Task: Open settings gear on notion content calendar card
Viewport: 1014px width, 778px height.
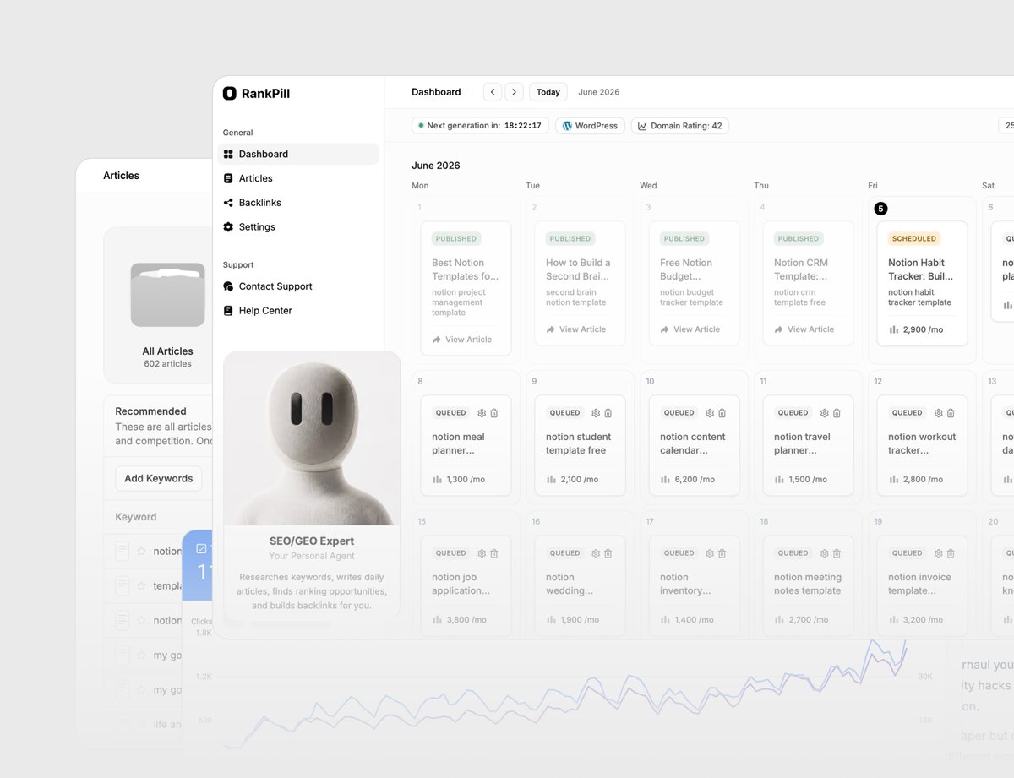Action: click(x=710, y=413)
